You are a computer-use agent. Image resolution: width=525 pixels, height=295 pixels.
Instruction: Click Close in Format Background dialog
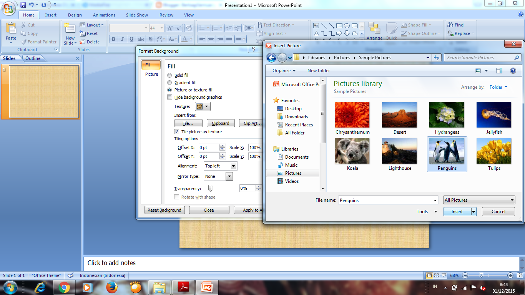209,210
